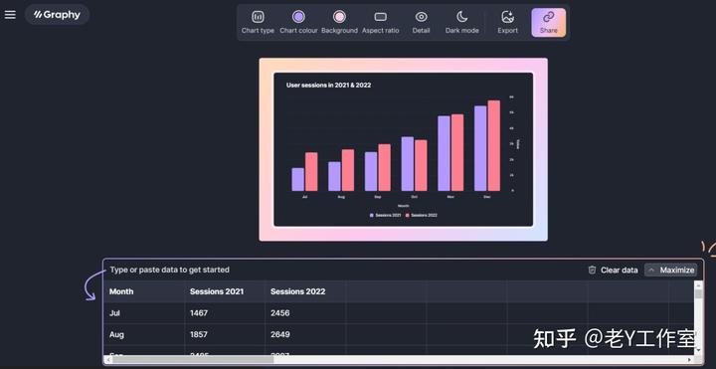Select the Sessions 2022 header cell
The image size is (716, 369).
pyautogui.click(x=305, y=291)
